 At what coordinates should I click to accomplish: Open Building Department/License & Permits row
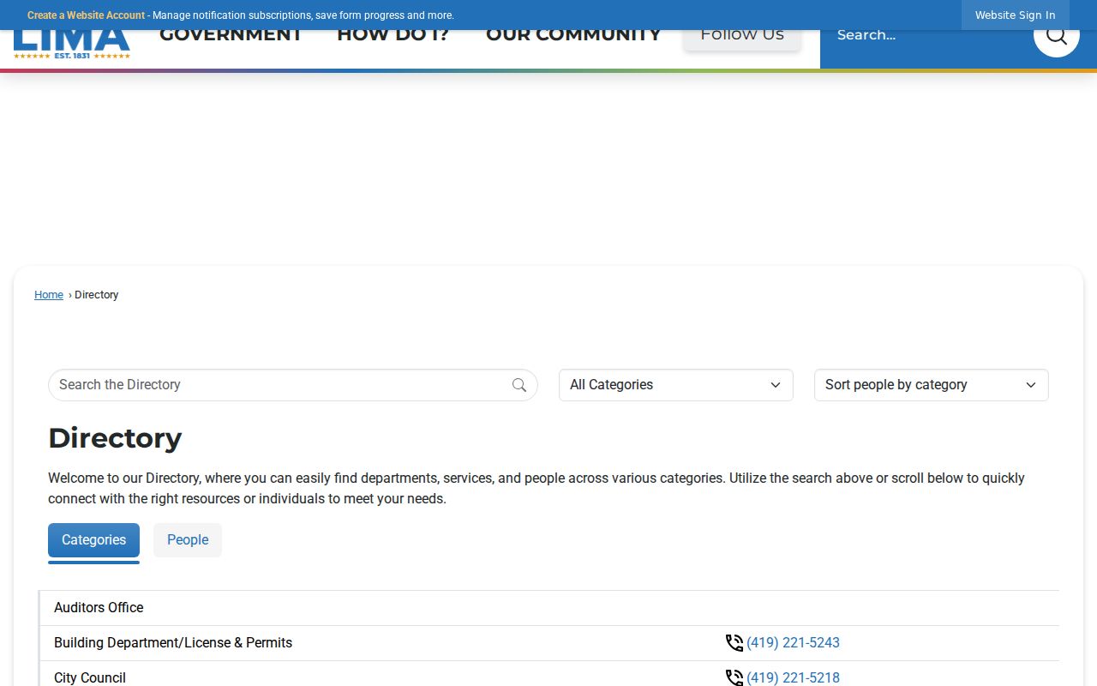tap(549, 643)
